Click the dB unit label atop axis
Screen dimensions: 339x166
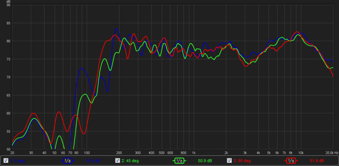[x=8, y=2]
